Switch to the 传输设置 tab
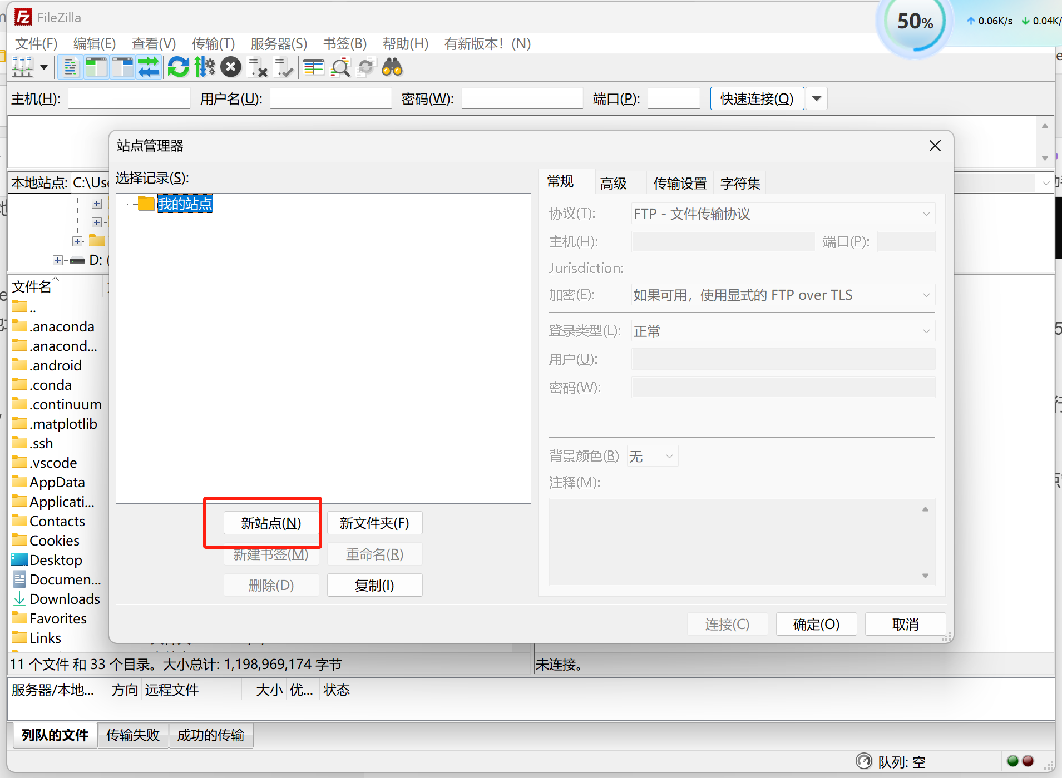This screenshot has height=778, width=1062. click(680, 183)
